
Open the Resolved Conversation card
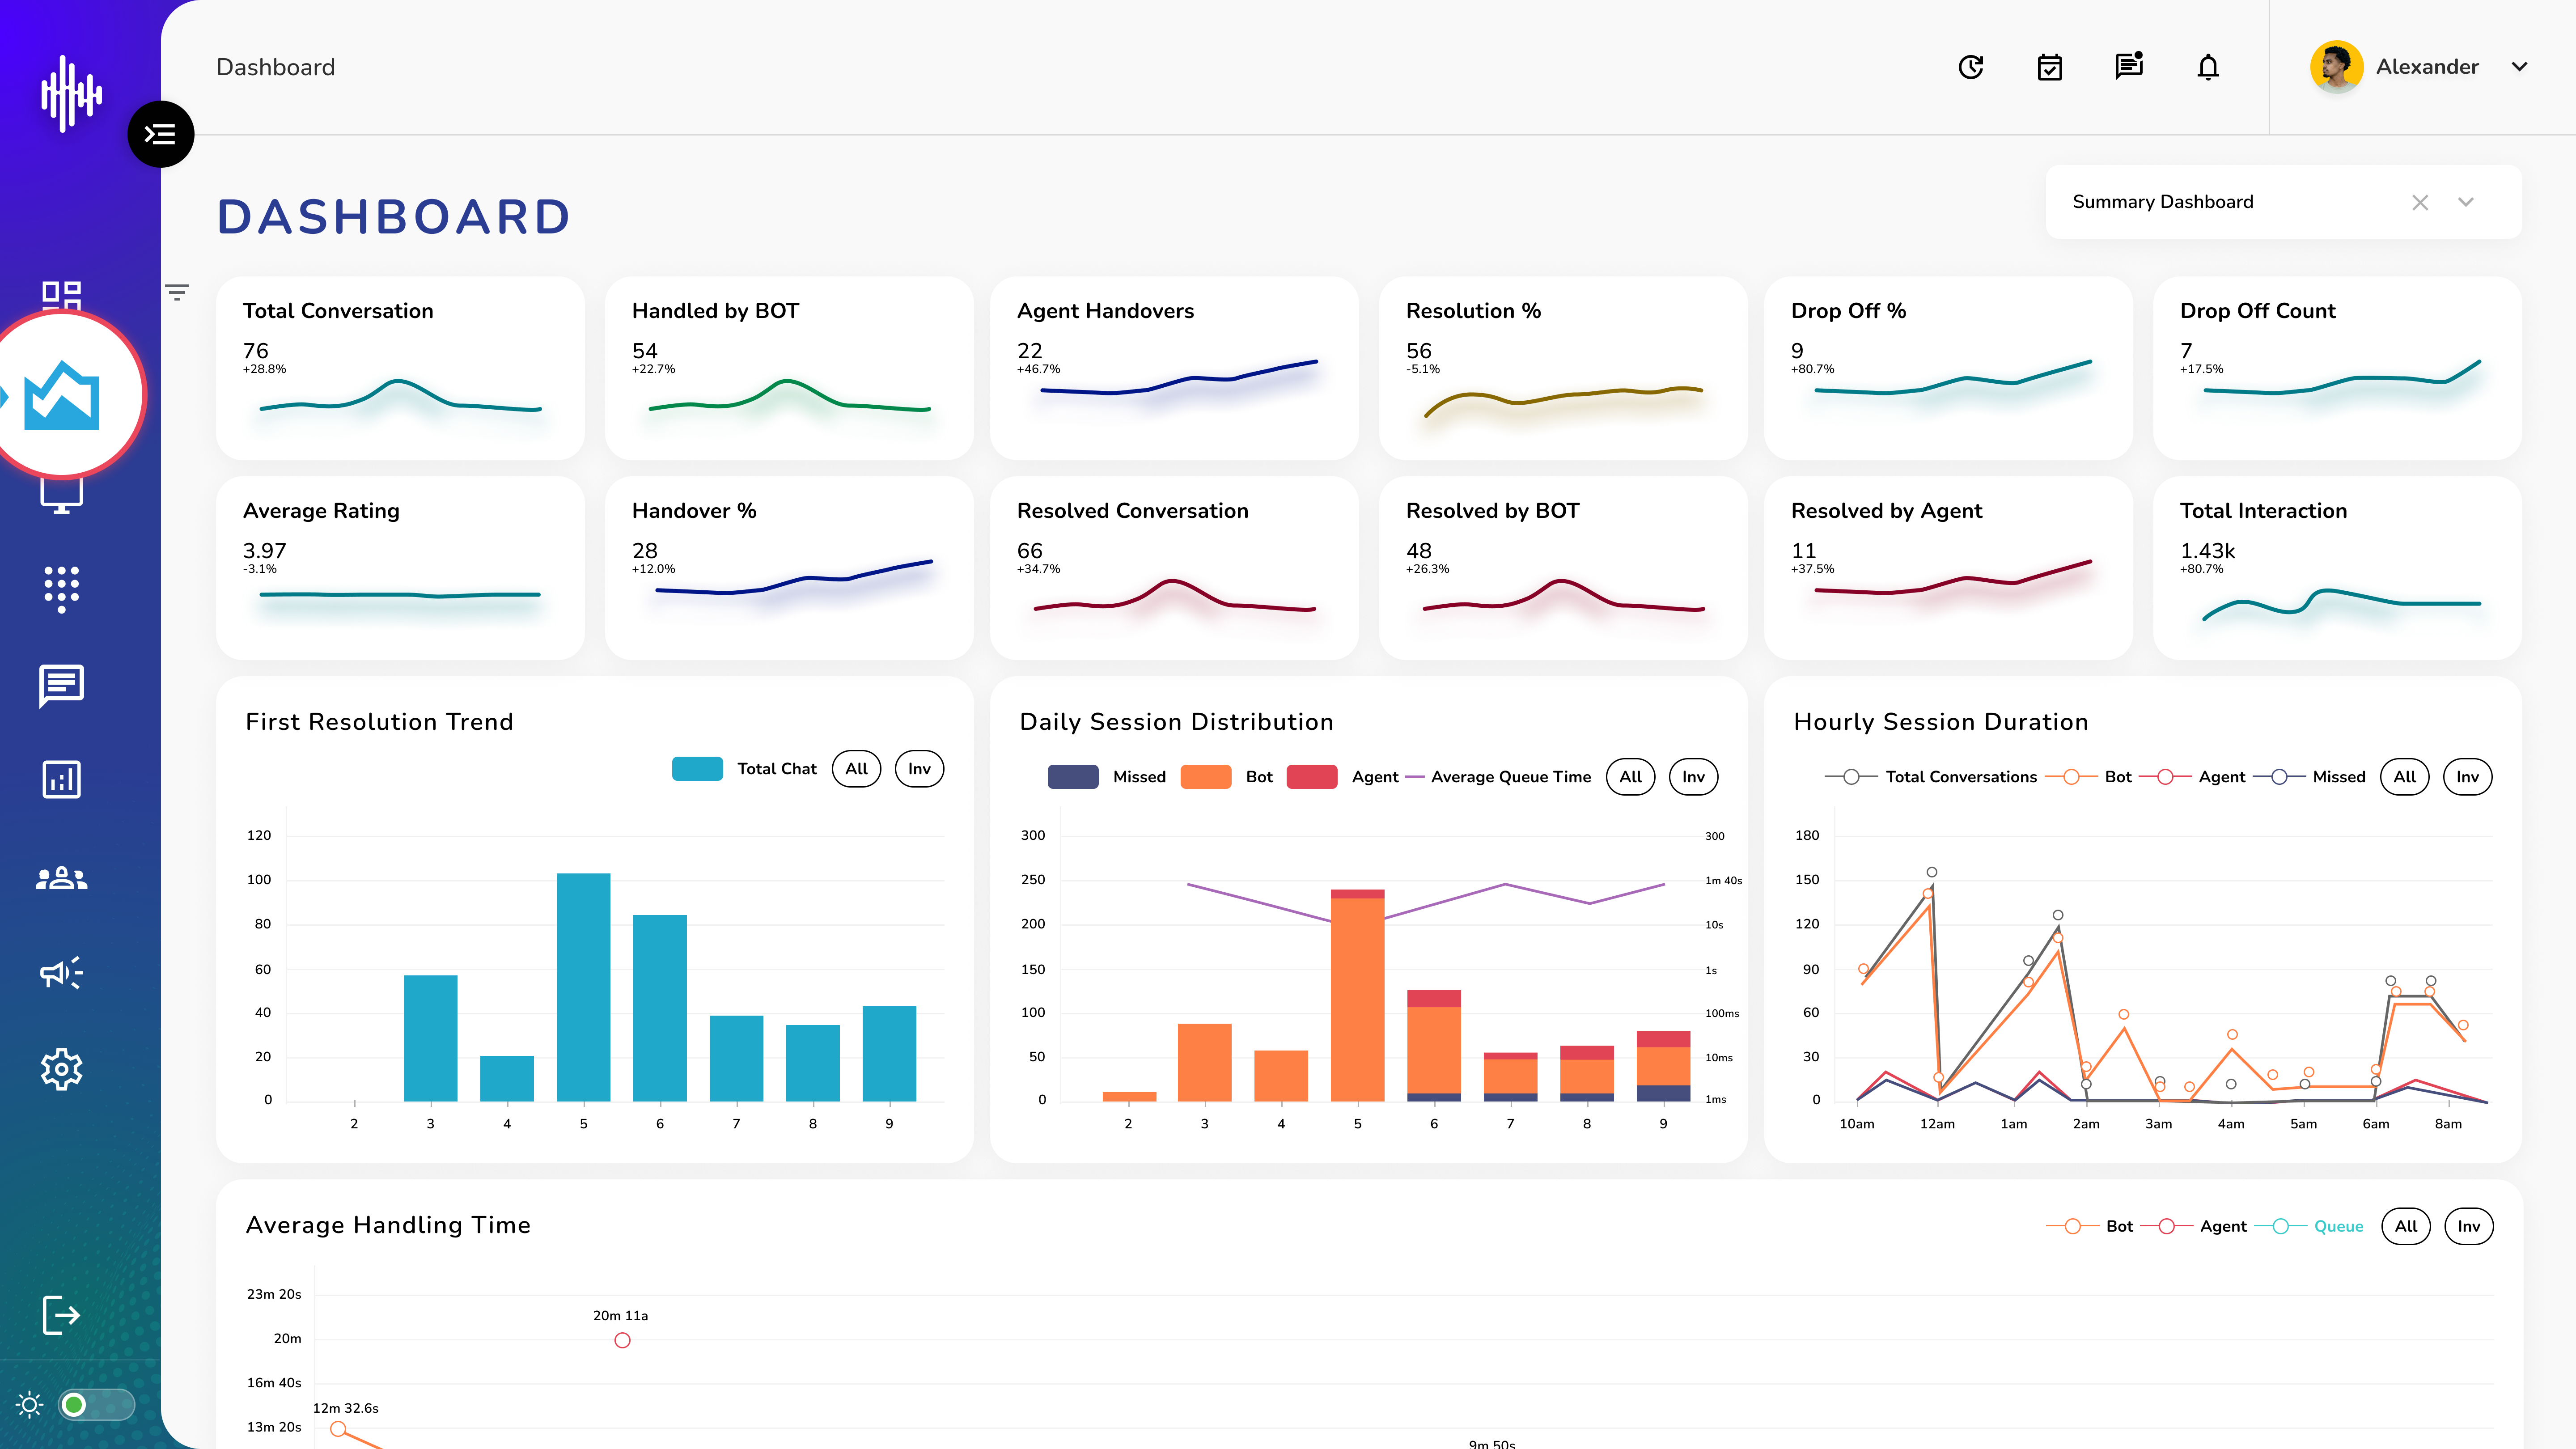(1174, 568)
